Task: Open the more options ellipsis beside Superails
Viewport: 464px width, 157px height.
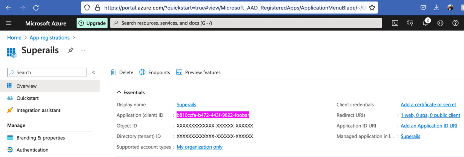Action: coord(83,50)
